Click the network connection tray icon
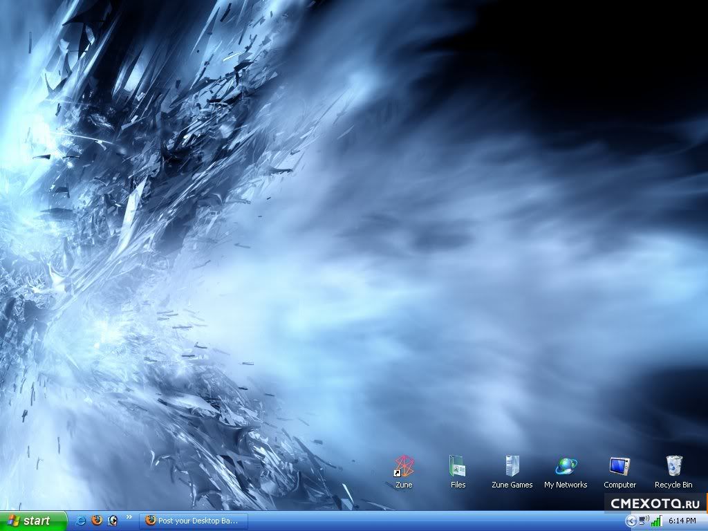 click(x=644, y=521)
